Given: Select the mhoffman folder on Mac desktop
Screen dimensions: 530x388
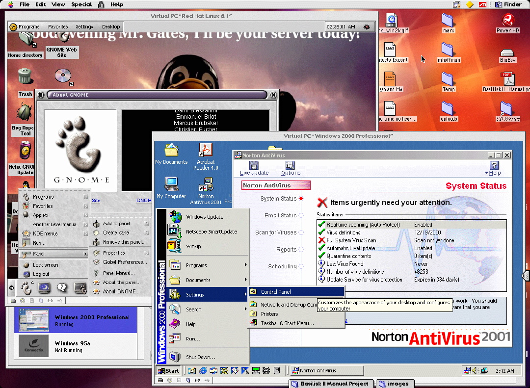Looking at the screenshot, I should tap(449, 53).
